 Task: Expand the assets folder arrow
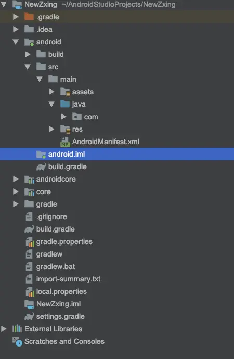pos(51,92)
